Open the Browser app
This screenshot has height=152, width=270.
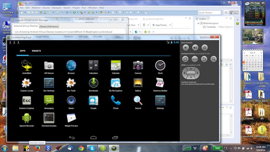71,67
